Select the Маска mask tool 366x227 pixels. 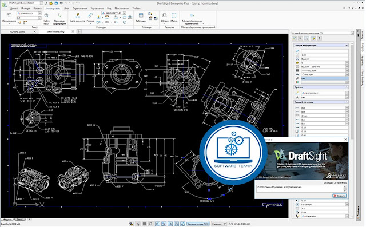click(174, 18)
